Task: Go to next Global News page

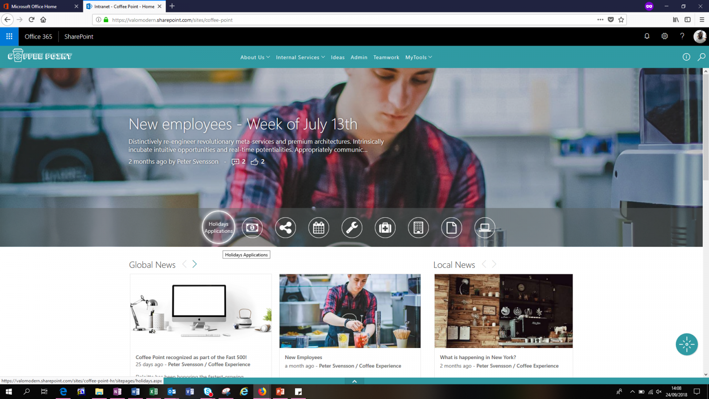Action: click(195, 264)
